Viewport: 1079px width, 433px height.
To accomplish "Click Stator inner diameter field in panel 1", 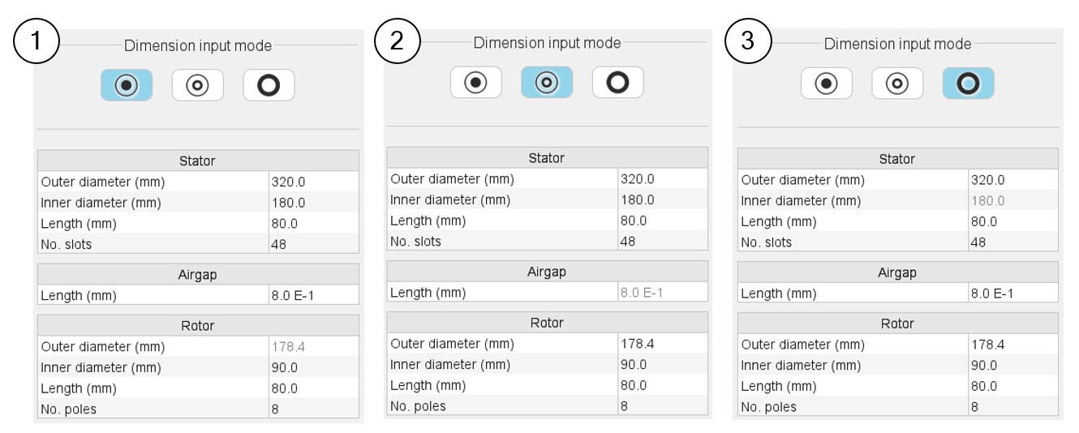I will pos(313,203).
